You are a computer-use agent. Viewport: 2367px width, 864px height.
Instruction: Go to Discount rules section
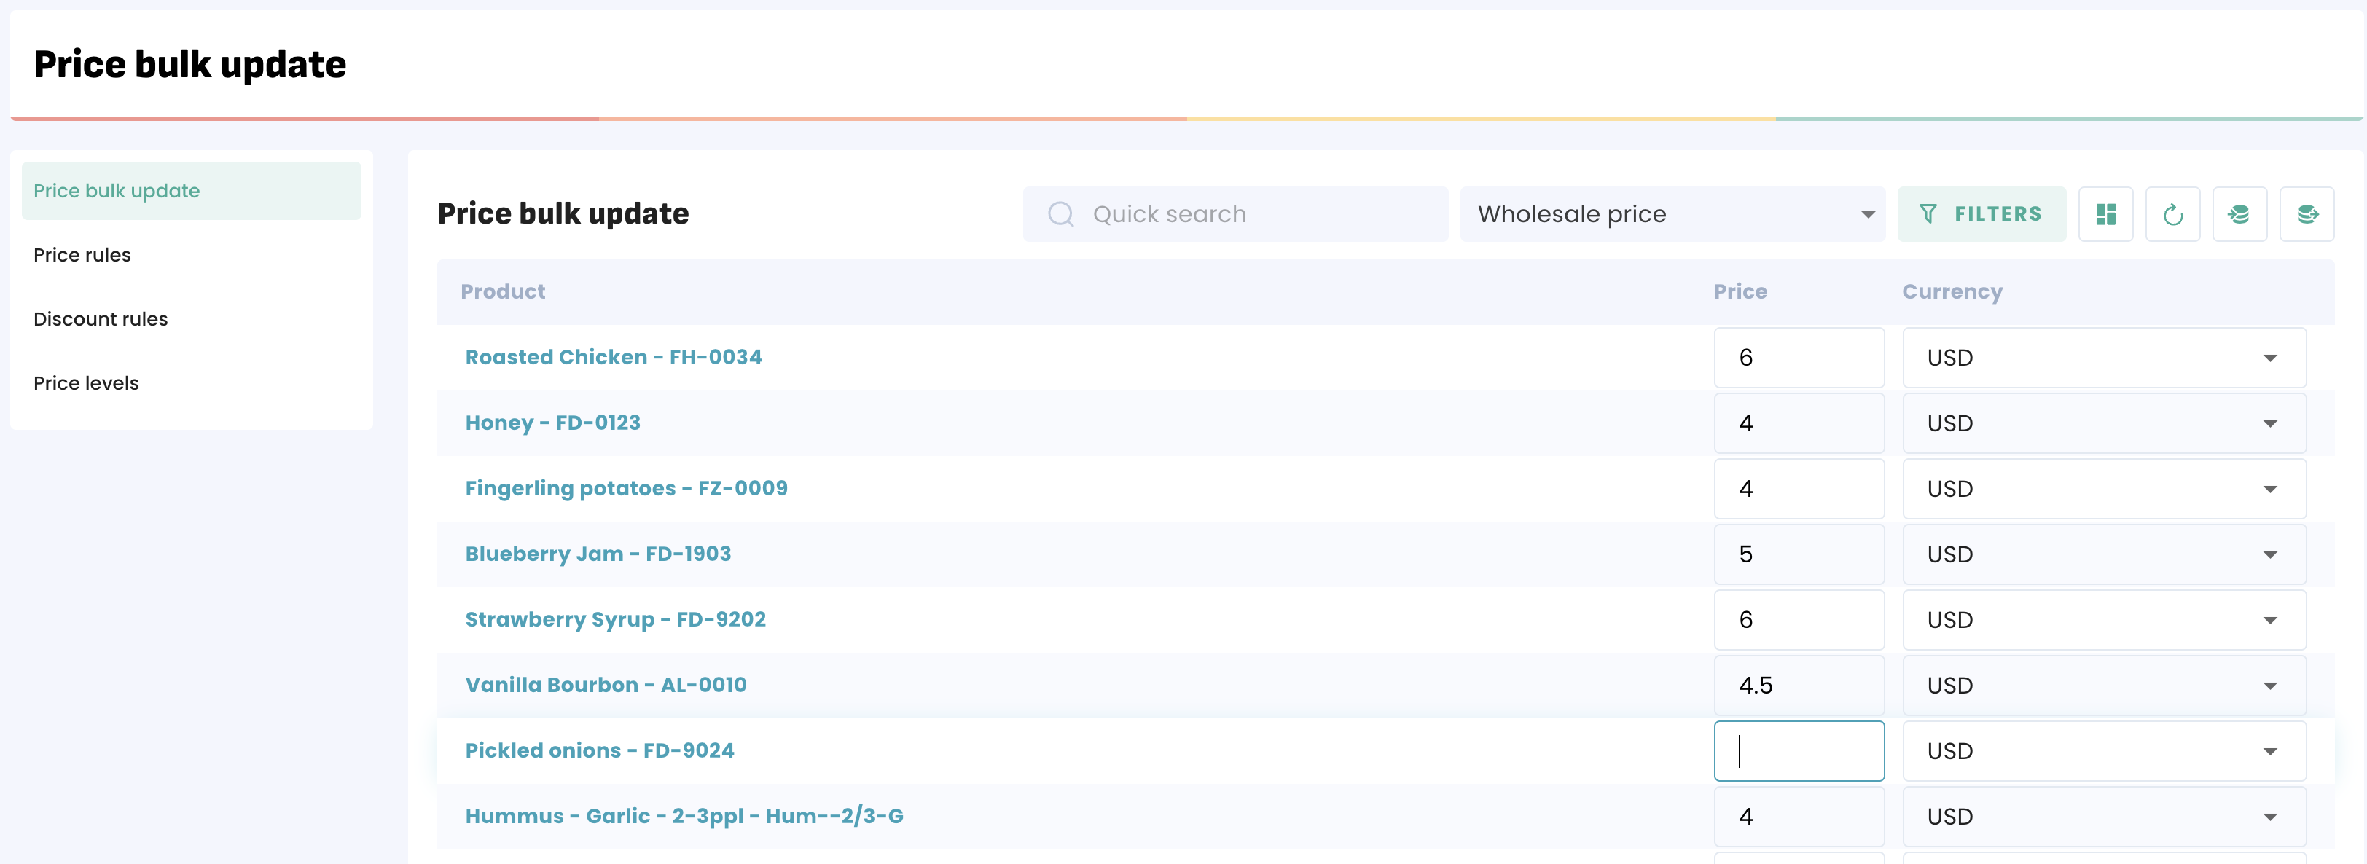point(101,320)
